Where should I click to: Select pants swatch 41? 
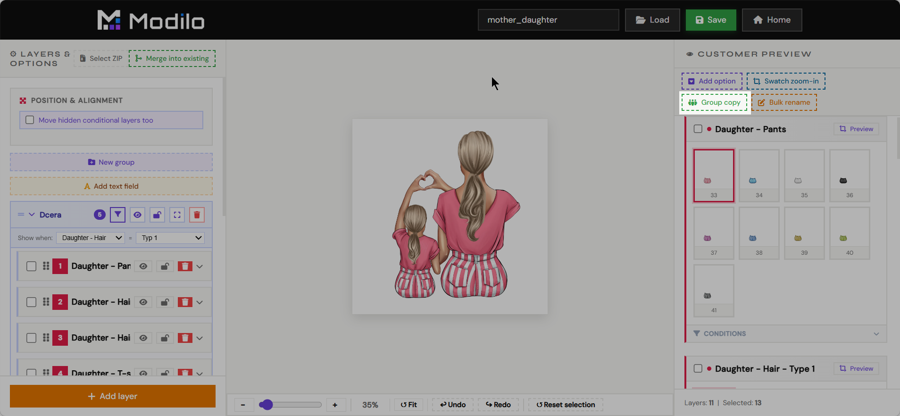tap(714, 291)
